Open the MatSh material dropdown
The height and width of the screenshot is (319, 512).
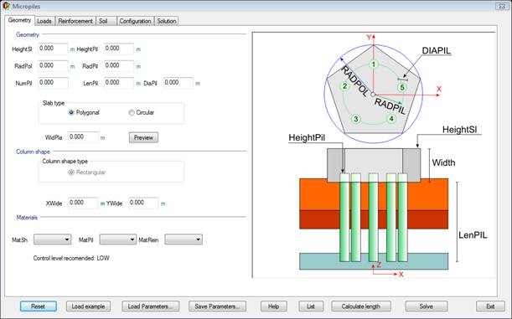point(52,239)
